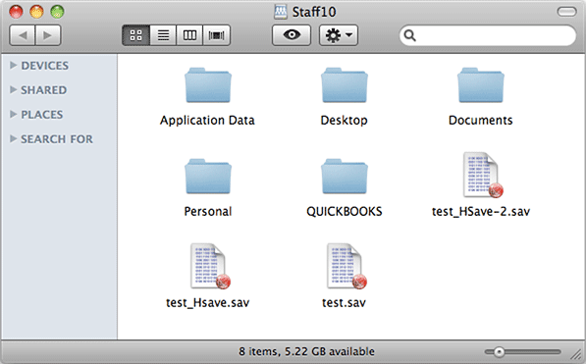
Task: Go forward with the right arrow
Action: (48, 35)
